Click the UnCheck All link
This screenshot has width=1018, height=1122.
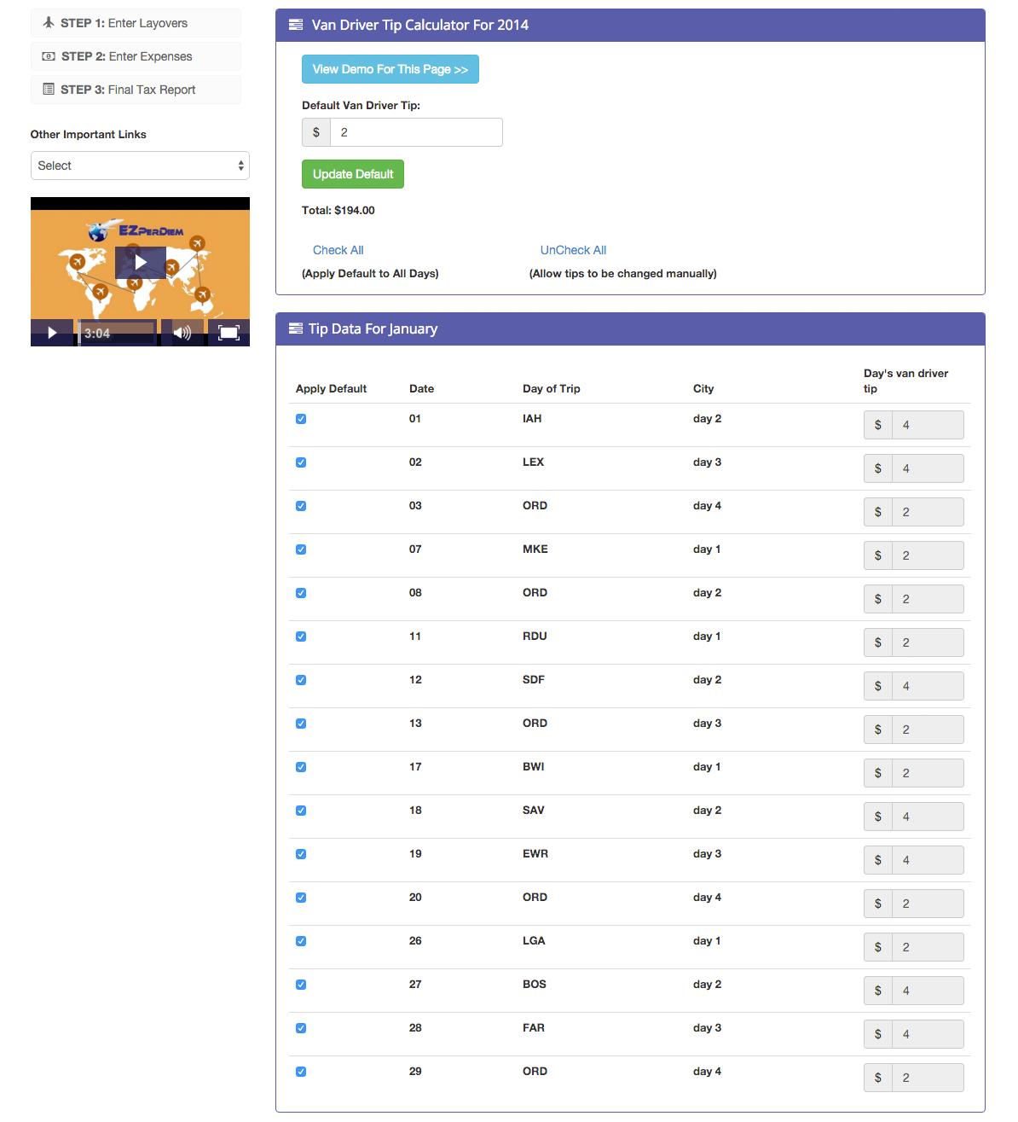click(573, 250)
